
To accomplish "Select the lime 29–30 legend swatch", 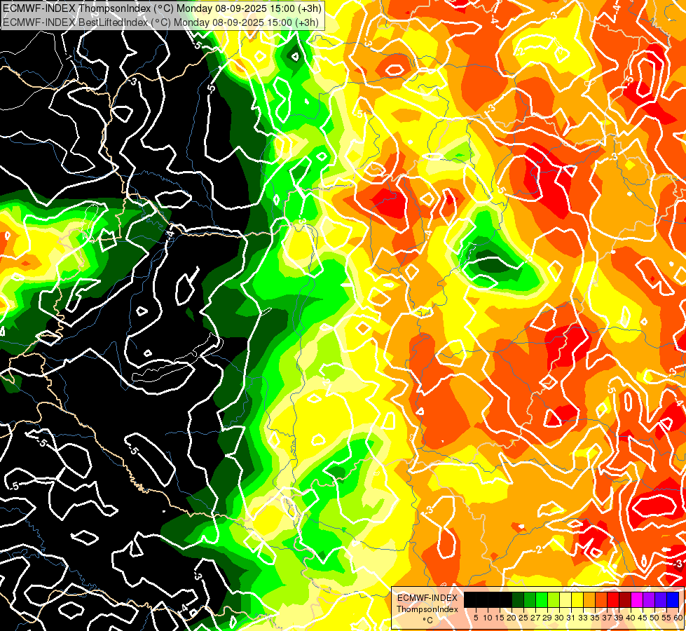I will pos(553,599).
